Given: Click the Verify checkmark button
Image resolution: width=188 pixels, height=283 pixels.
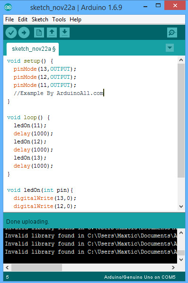Looking at the screenshot, I should pos(11,33).
